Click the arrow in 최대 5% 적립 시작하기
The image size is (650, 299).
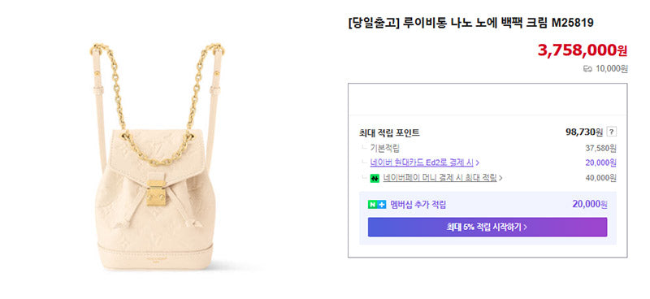click(525, 227)
